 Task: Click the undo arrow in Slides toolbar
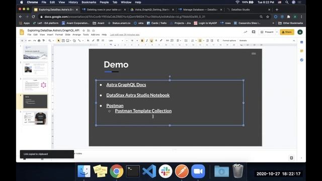pos(30,41)
